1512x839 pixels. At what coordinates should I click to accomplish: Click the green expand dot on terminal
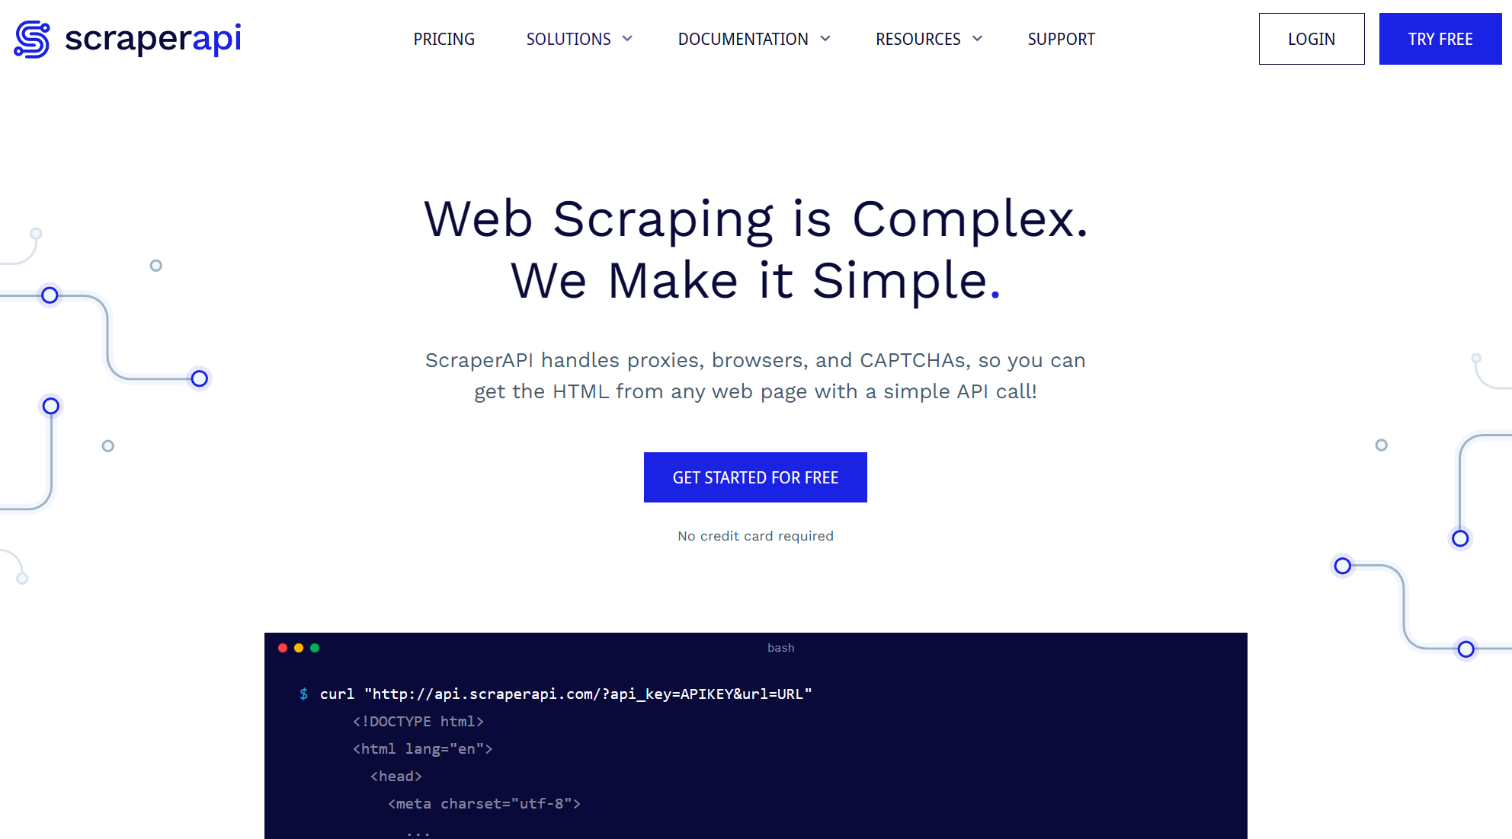tap(315, 648)
